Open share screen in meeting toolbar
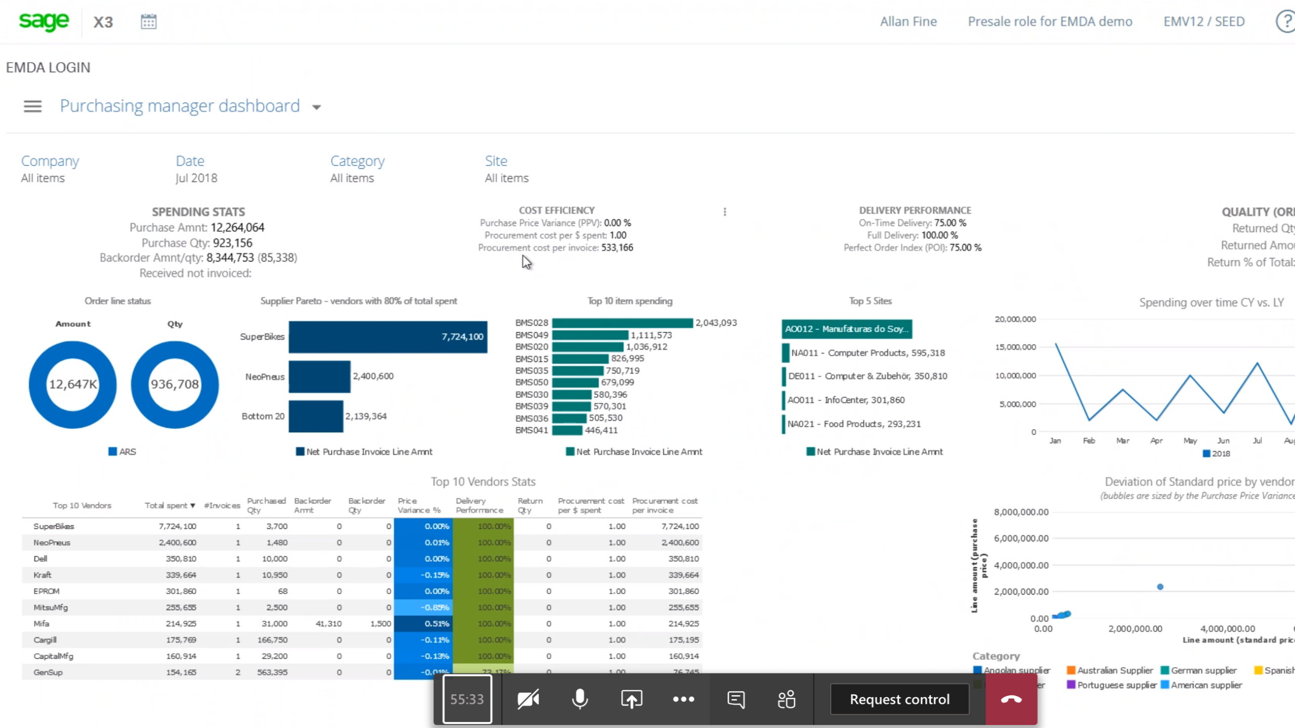Image resolution: width=1295 pixels, height=728 pixels. coord(632,699)
